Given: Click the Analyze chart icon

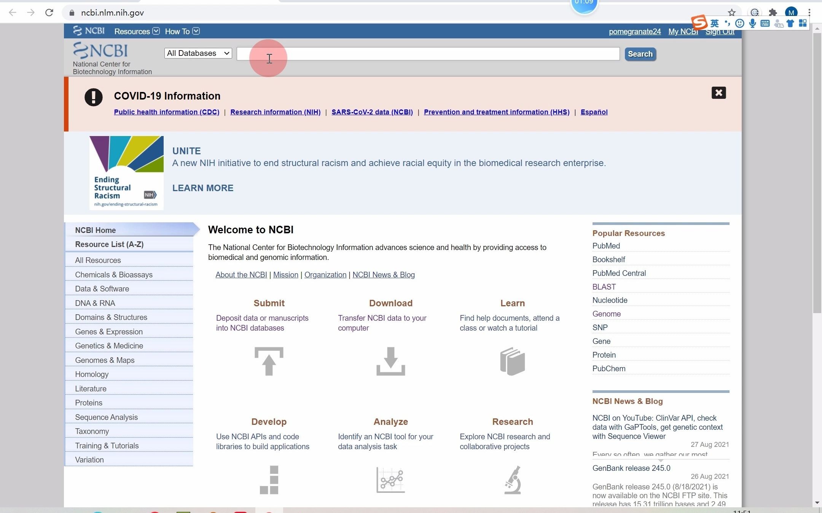Looking at the screenshot, I should 390,480.
